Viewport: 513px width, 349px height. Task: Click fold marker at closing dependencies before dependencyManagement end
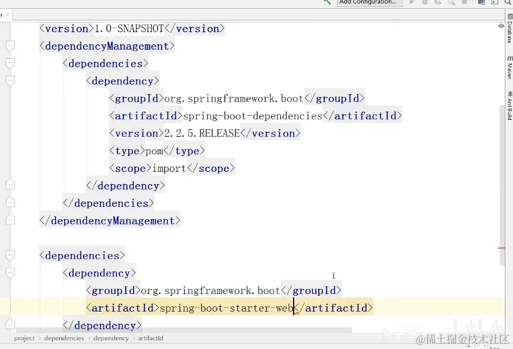[10, 202]
